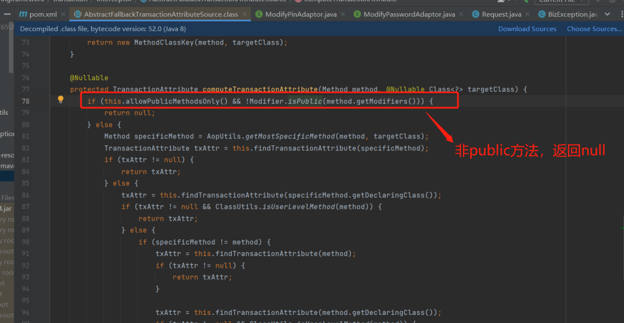
Task: Open the editor tabs vertical dots menu
Action: tap(622, 14)
